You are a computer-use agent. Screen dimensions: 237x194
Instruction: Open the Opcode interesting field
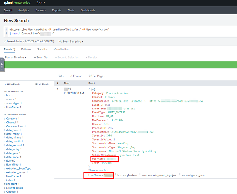coord(11,192)
